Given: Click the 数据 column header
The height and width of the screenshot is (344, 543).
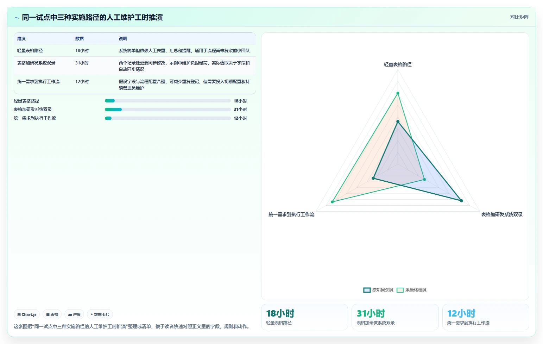Looking at the screenshot, I should pos(80,39).
